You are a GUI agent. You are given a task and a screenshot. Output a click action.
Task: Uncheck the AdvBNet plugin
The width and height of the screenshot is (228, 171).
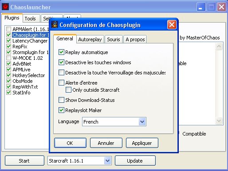(x=8, y=64)
